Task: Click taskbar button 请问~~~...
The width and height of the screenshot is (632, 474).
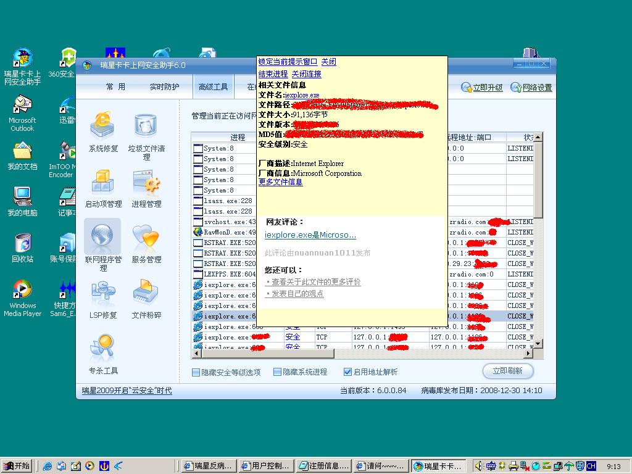Action: [381, 466]
